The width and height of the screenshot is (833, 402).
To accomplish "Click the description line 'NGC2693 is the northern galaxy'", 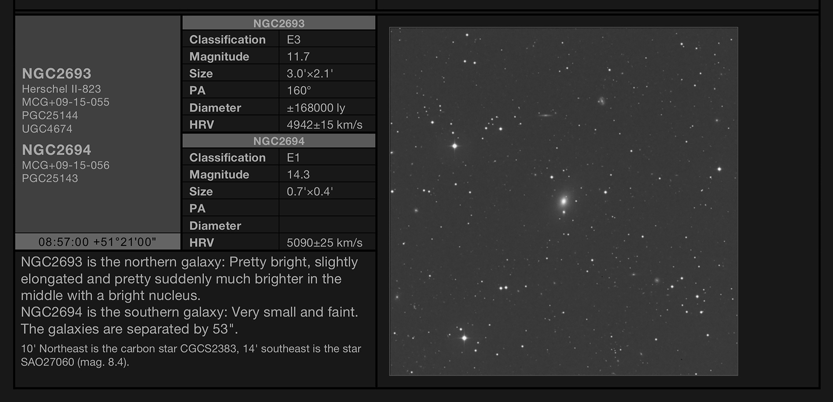I will 123,262.
